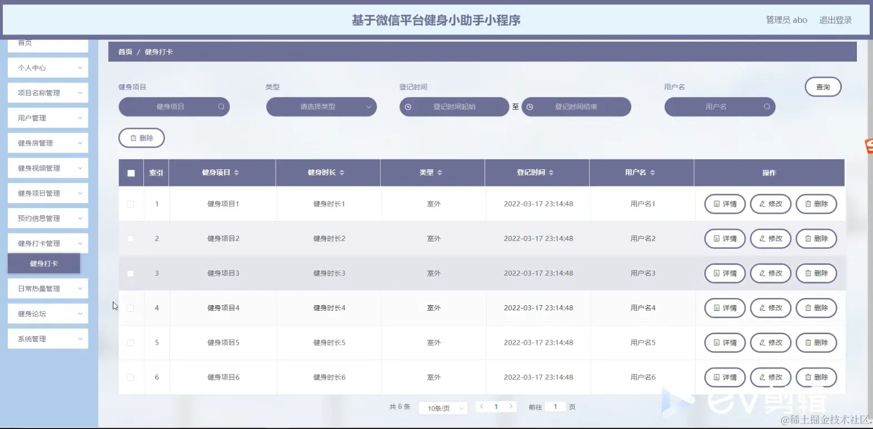Expand 健身房管理 sidebar menu
Viewport: 873px width, 429px height.
(x=48, y=143)
